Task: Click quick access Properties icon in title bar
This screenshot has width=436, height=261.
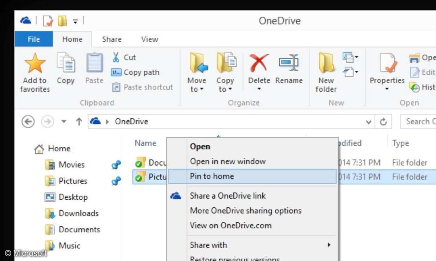Action: 48,21
